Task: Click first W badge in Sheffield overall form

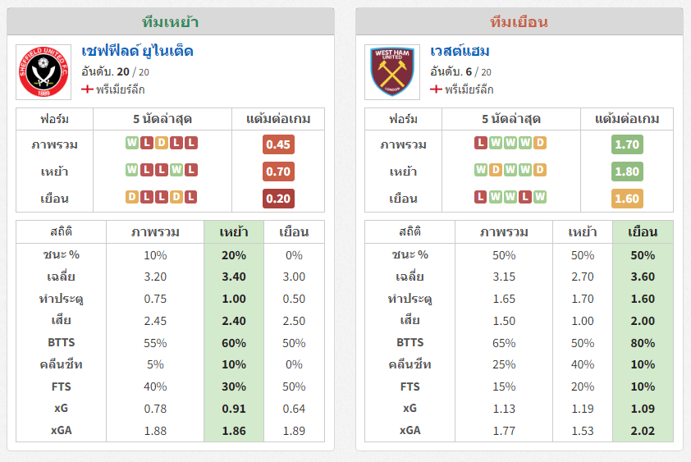Action: tap(132, 143)
